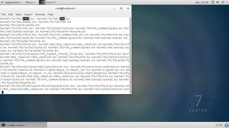Close the root@localhost terminal window
Image resolution: width=229 pixels, height=128 pixels.
tap(128, 9)
